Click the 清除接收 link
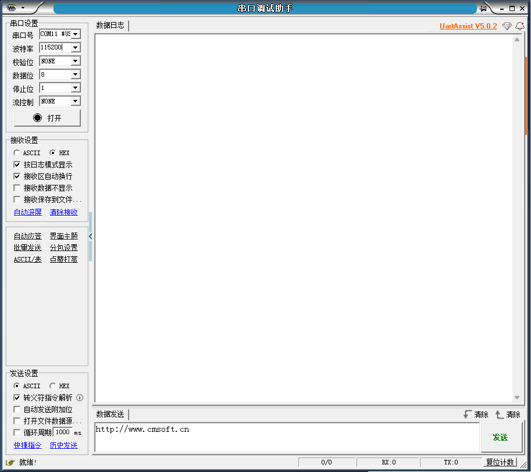This screenshot has height=472, width=531. (x=63, y=212)
